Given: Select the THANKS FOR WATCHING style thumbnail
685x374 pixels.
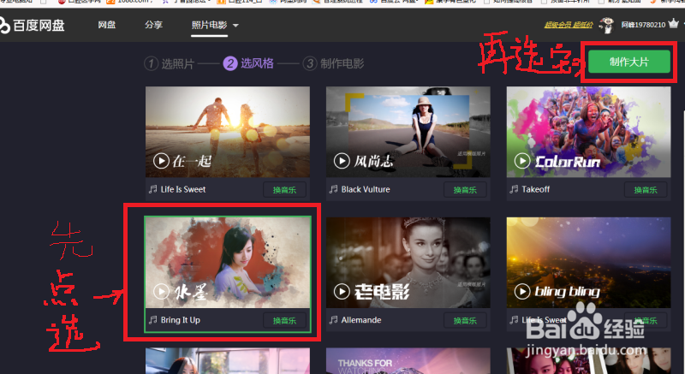Looking at the screenshot, I should coord(408,361).
